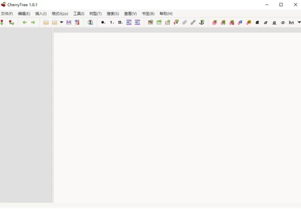Click the add subnode icon
This screenshot has height=209, width=301.
coord(11,23)
